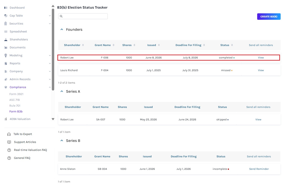Click the Admin Records icon

tap(6, 79)
